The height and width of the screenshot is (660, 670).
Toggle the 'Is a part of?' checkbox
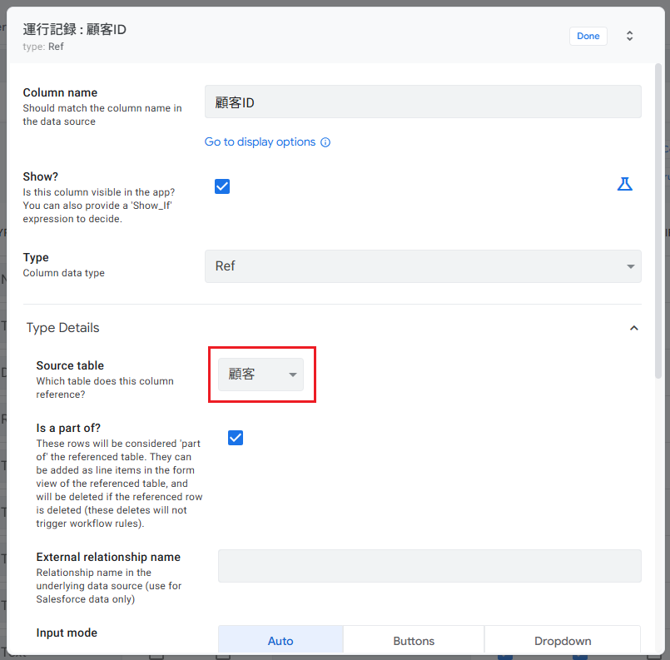[236, 438]
